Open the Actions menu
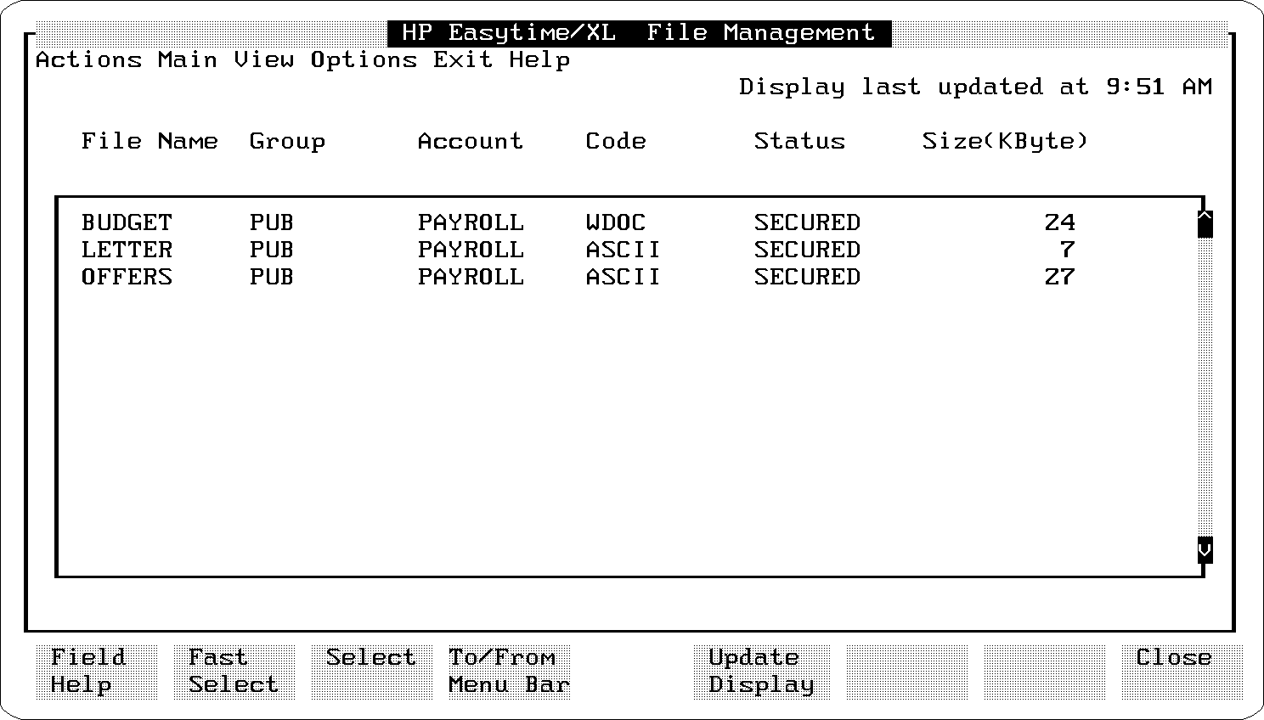This screenshot has width=1264, height=720. coord(88,60)
